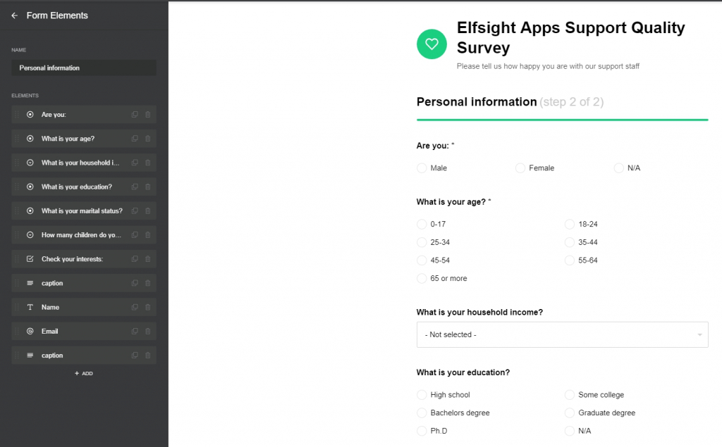The width and height of the screenshot is (722, 447).
Task: Choose the 25-34 age option
Action: coord(422,242)
